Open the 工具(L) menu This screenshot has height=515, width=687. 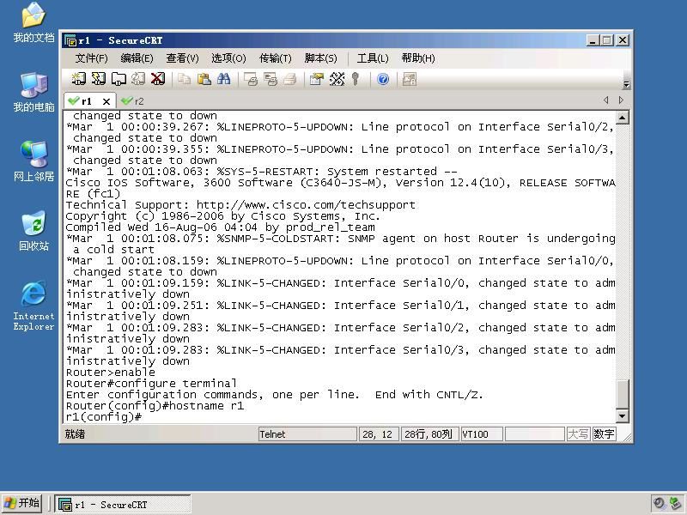373,58
